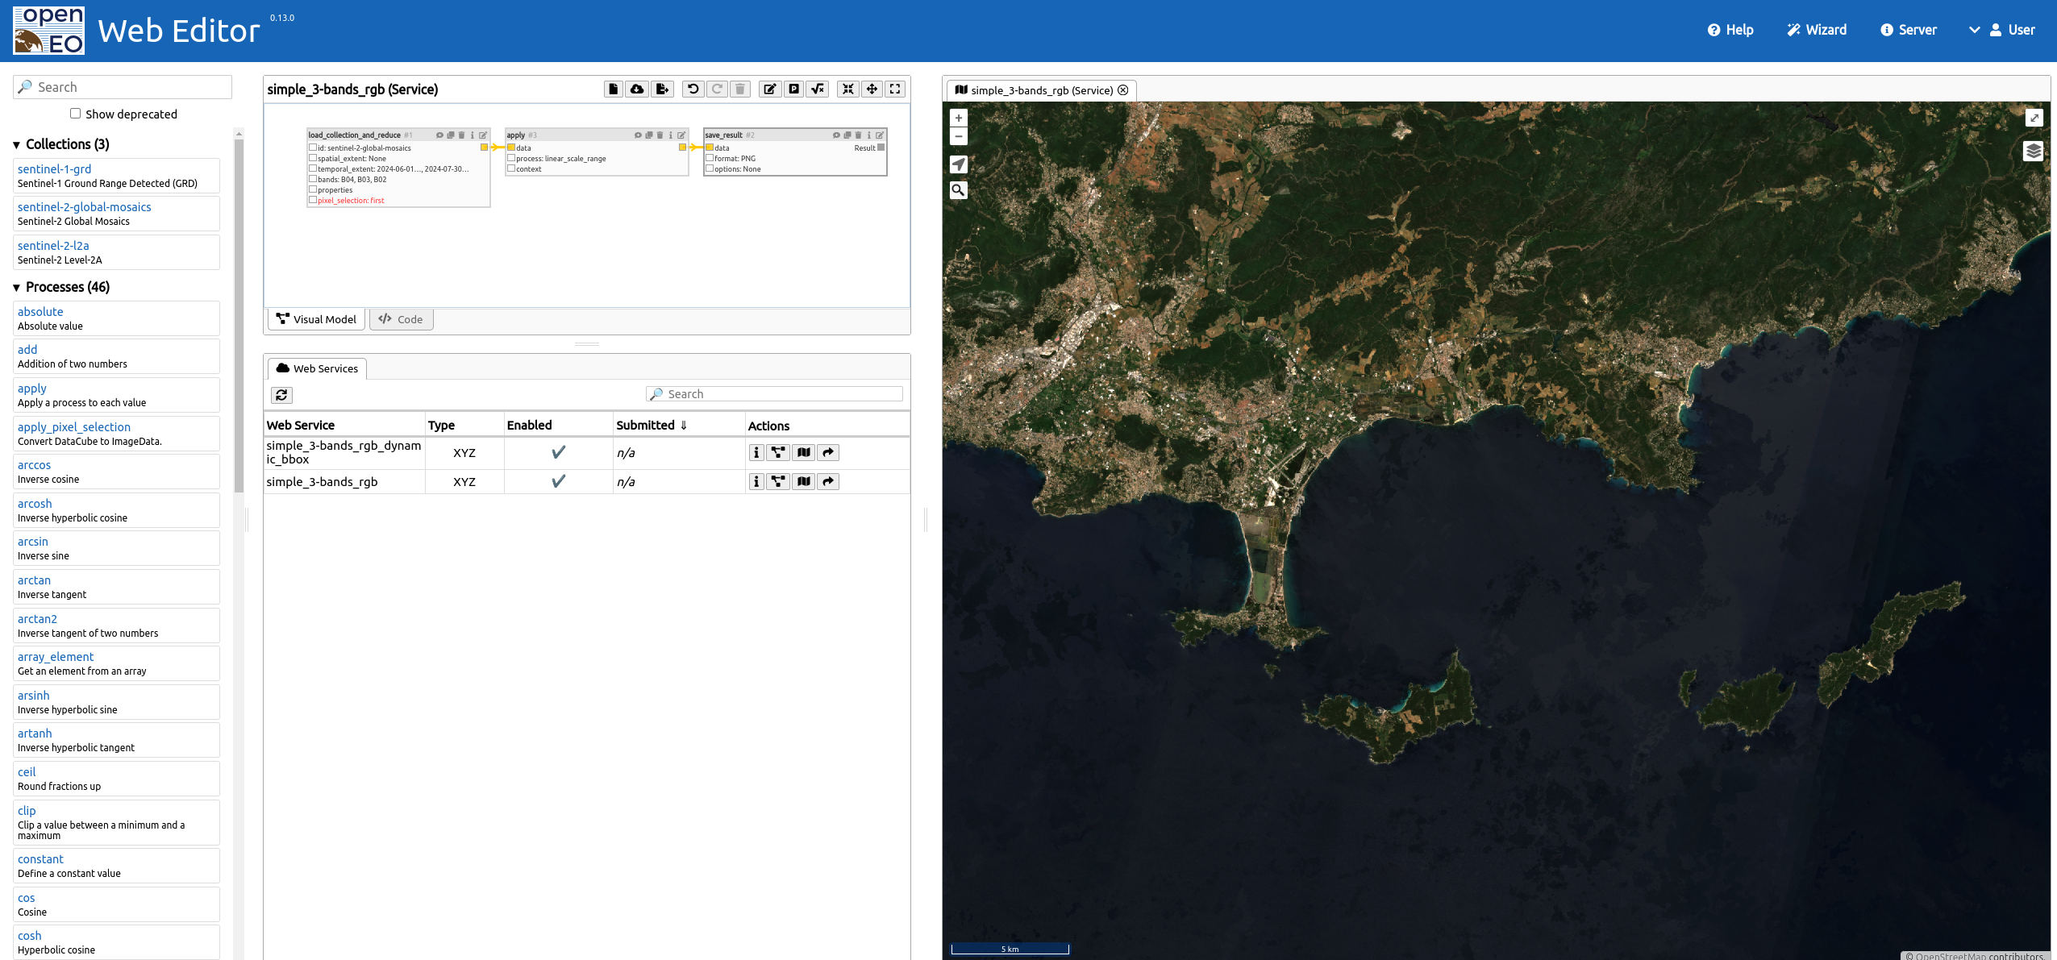Open the formula square-root icon
The image size is (2057, 960).
tap(818, 89)
